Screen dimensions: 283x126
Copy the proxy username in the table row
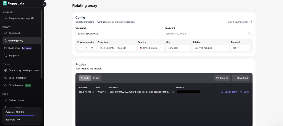173,92
